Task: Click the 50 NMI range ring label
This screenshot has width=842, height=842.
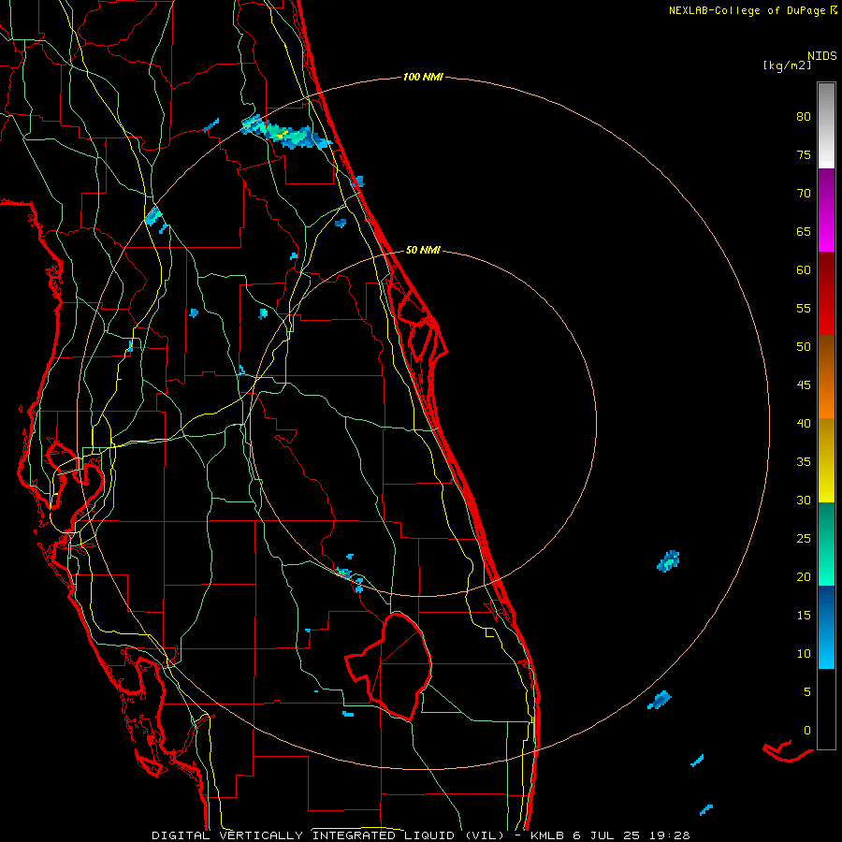Action: tap(423, 250)
